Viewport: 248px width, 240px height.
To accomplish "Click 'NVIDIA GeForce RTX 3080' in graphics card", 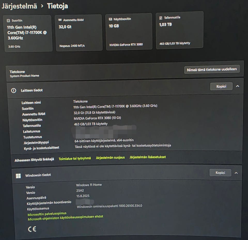I will click(126, 45).
